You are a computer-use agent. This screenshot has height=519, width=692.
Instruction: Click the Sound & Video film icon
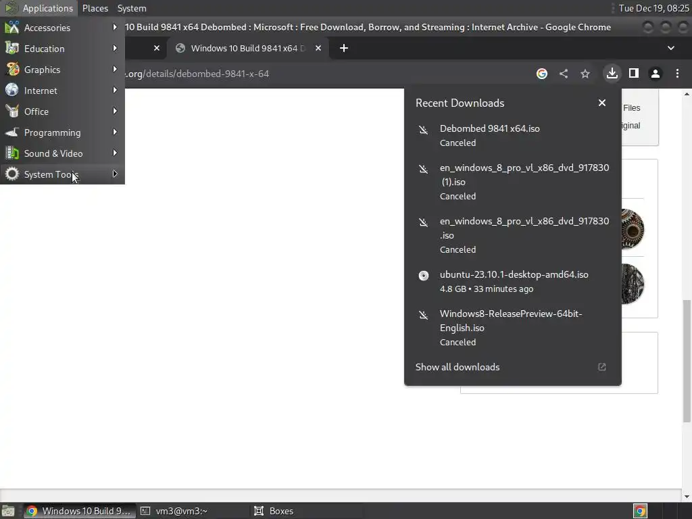[x=12, y=153]
